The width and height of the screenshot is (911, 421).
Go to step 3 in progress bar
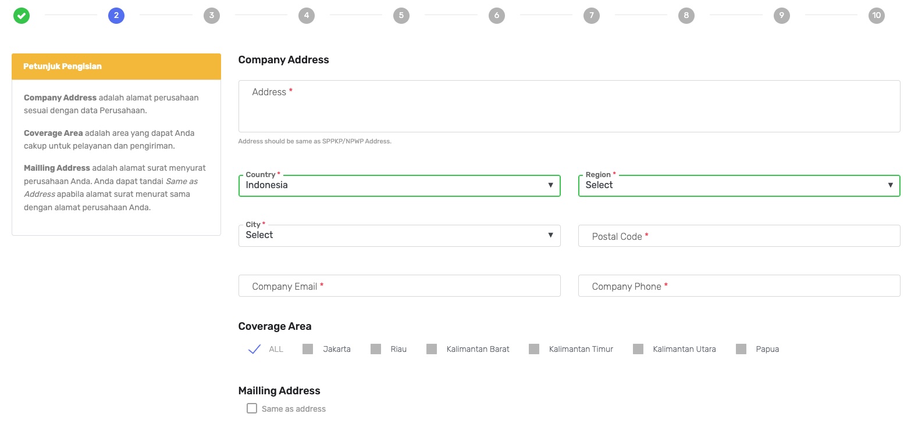click(212, 16)
